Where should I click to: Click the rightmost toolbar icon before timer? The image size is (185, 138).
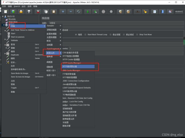click(x=170, y=12)
